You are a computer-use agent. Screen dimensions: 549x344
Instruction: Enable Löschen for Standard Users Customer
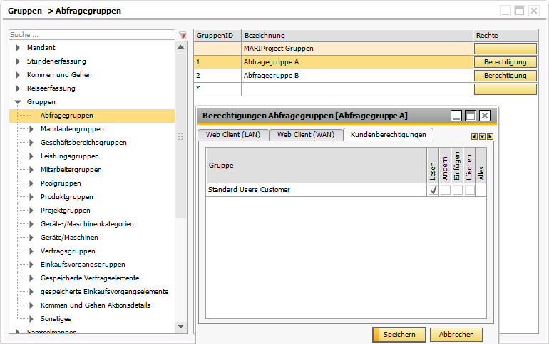coord(469,191)
